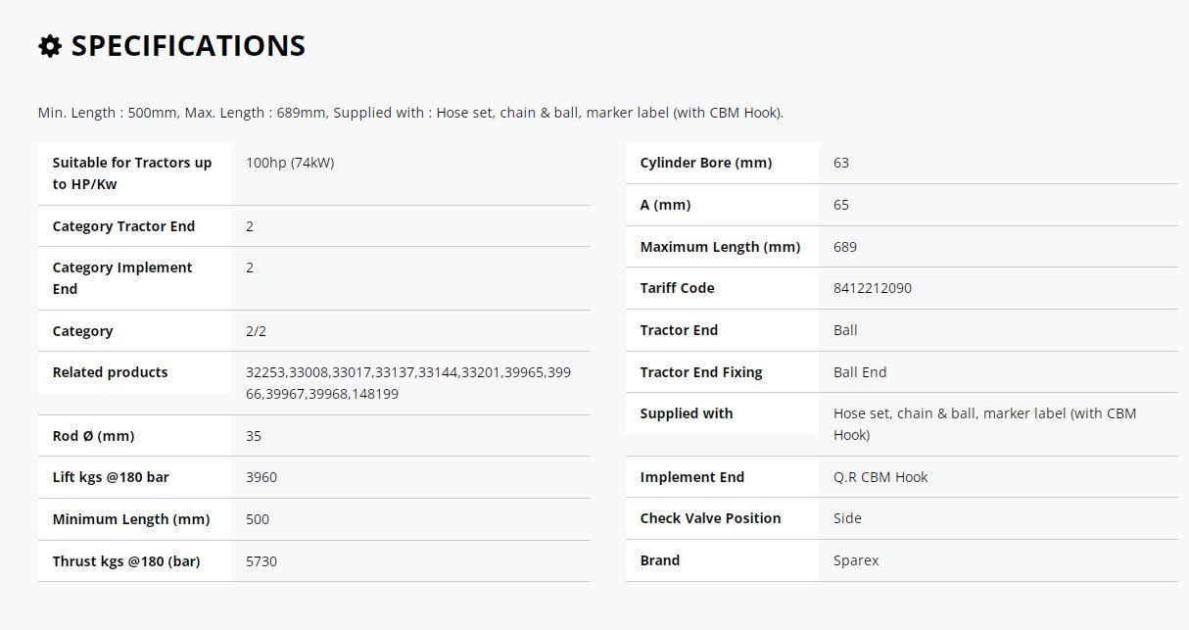Click the Category value 2/2
Viewport: 1189px width, 630px height.
[256, 331]
